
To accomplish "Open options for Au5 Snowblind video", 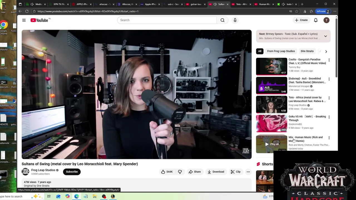I will [329, 79].
